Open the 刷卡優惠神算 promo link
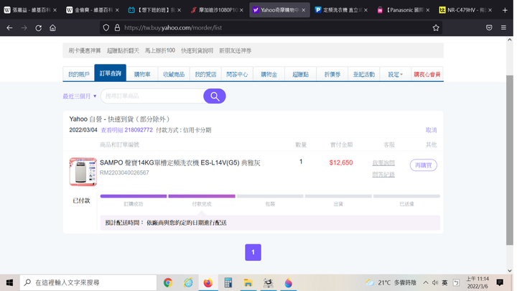This screenshot has height=291, width=517. (x=85, y=51)
